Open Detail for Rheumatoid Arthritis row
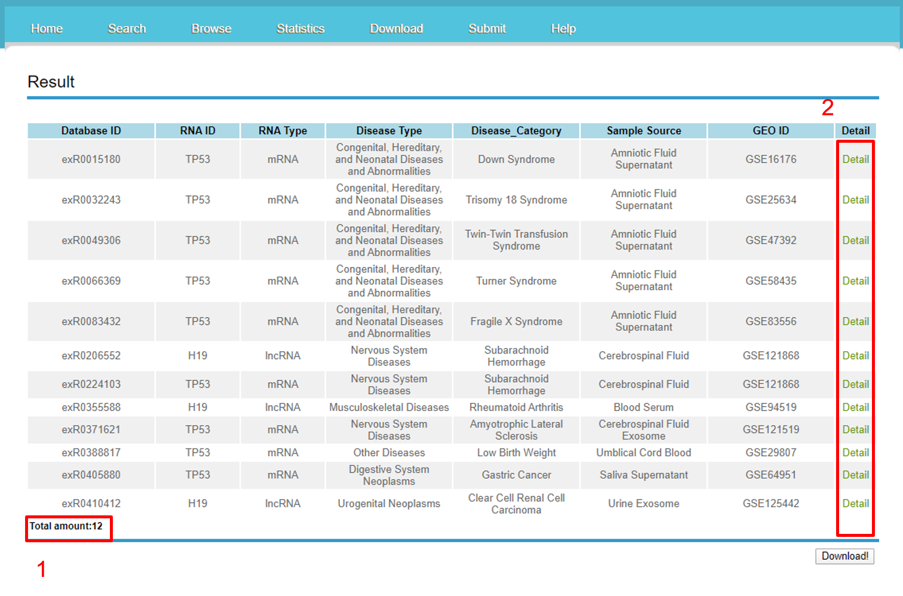 point(855,407)
